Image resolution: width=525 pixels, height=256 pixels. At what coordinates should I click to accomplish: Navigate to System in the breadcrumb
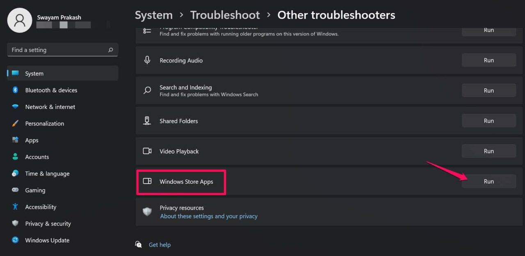pos(154,15)
